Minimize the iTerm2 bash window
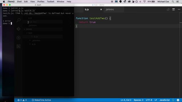The width and height of the screenshot is (182, 102). coord(7,5)
